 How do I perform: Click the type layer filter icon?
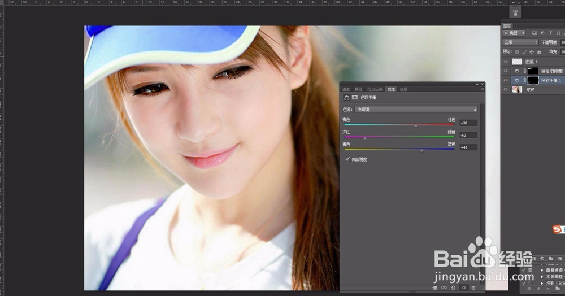click(550, 33)
